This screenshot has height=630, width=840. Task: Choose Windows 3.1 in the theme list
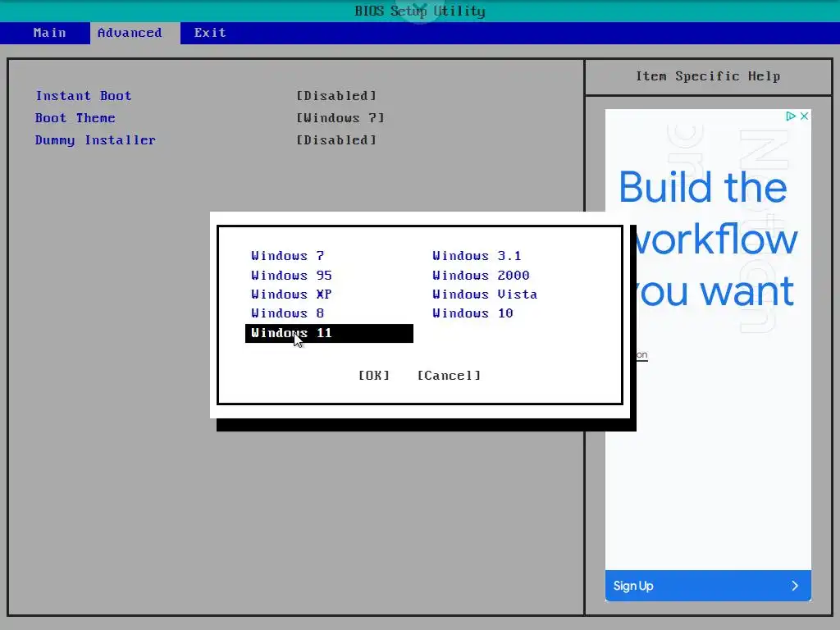[477, 256]
